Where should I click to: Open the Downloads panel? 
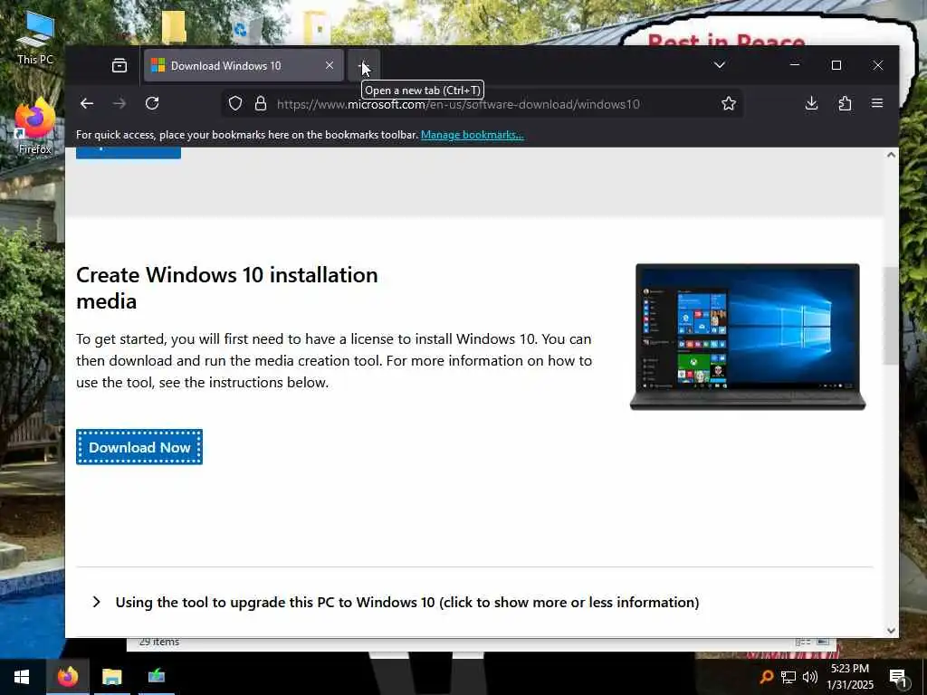812,103
